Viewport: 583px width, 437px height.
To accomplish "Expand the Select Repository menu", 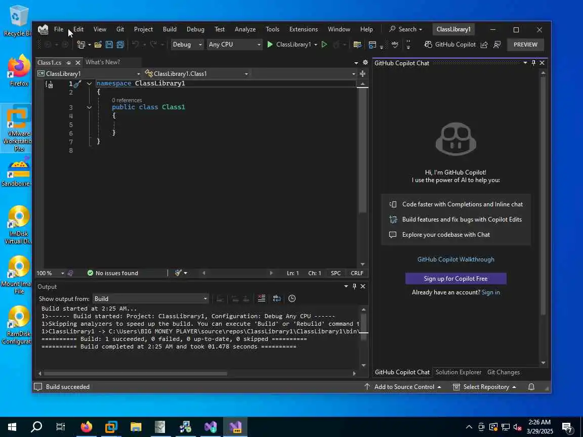I will 484,387.
